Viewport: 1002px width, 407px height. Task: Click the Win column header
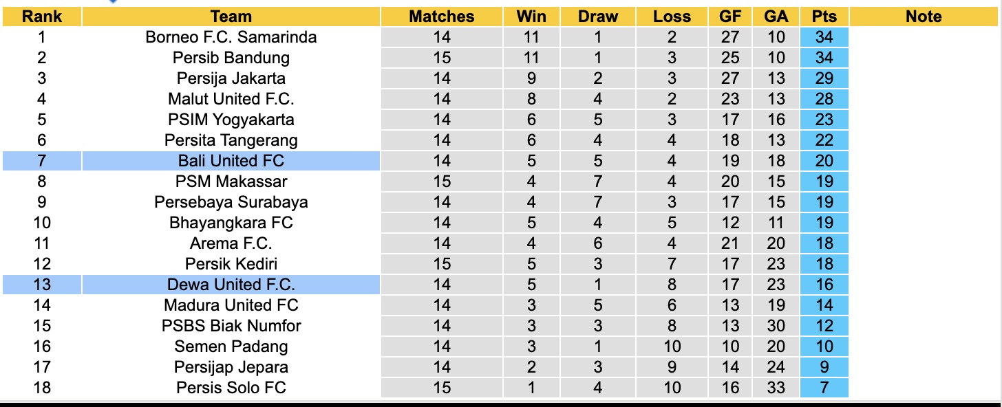point(531,16)
